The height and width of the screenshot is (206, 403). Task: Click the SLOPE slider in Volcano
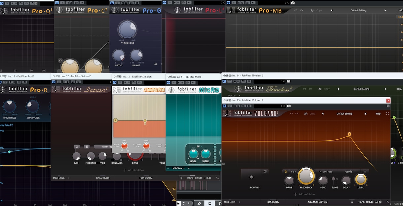[x=334, y=181]
